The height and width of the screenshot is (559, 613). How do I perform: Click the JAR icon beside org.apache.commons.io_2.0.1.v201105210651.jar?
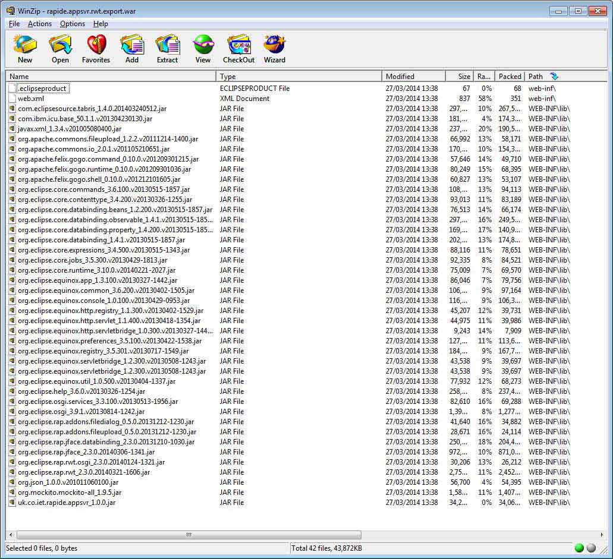click(x=12, y=149)
